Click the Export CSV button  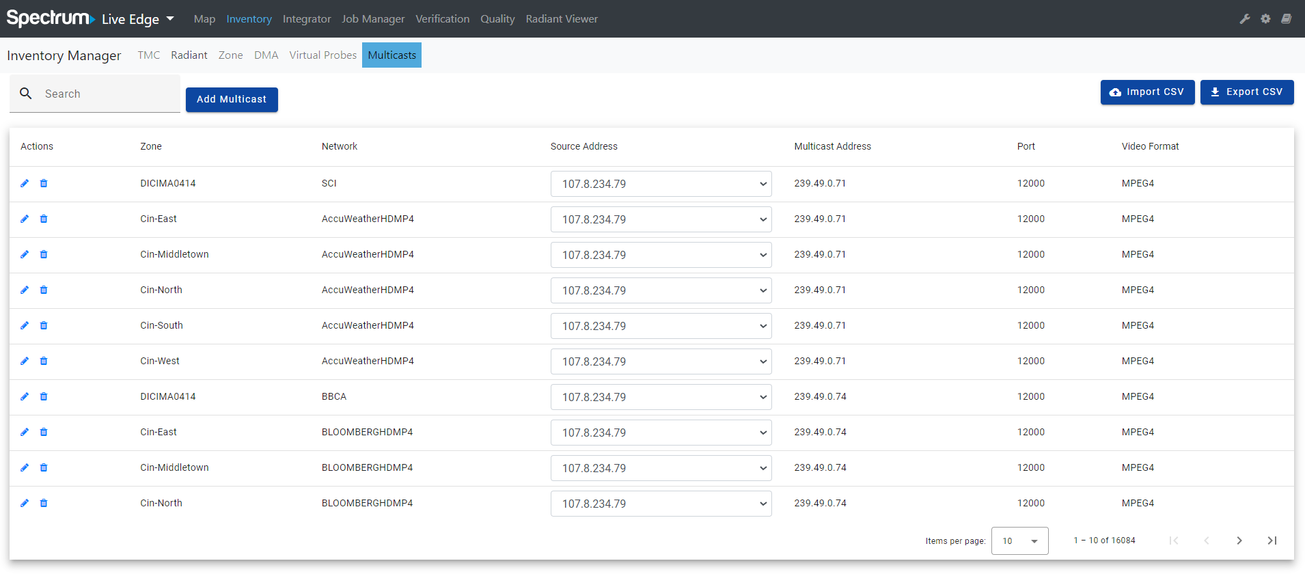[x=1247, y=92]
